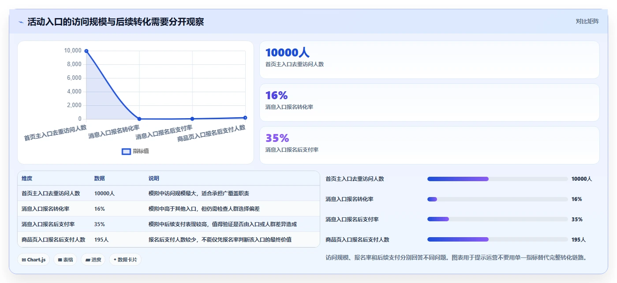Select table cell 195人
Image resolution: width=617 pixels, height=283 pixels.
point(101,240)
